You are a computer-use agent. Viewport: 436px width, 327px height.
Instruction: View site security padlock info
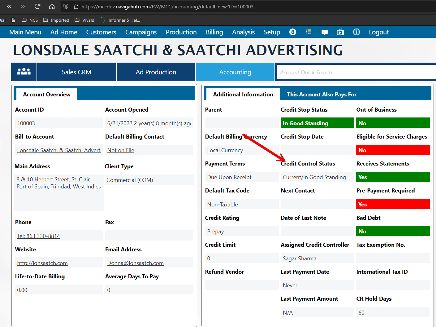(76, 7)
